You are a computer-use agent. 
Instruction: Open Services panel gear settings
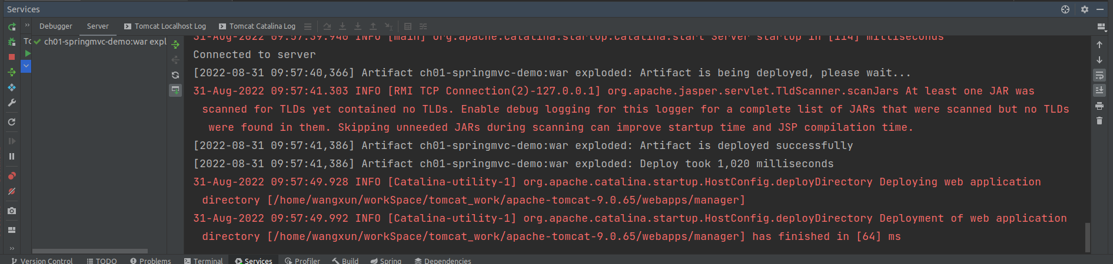coord(1084,9)
